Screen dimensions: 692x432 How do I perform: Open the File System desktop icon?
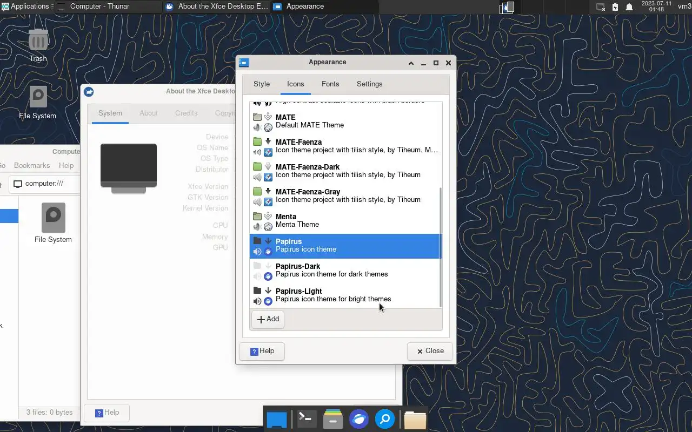(x=37, y=103)
